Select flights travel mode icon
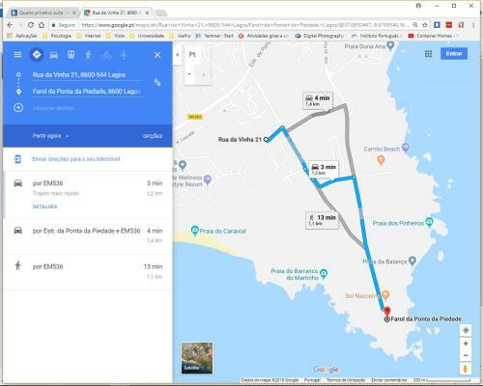The height and width of the screenshot is (386, 483). [124, 55]
